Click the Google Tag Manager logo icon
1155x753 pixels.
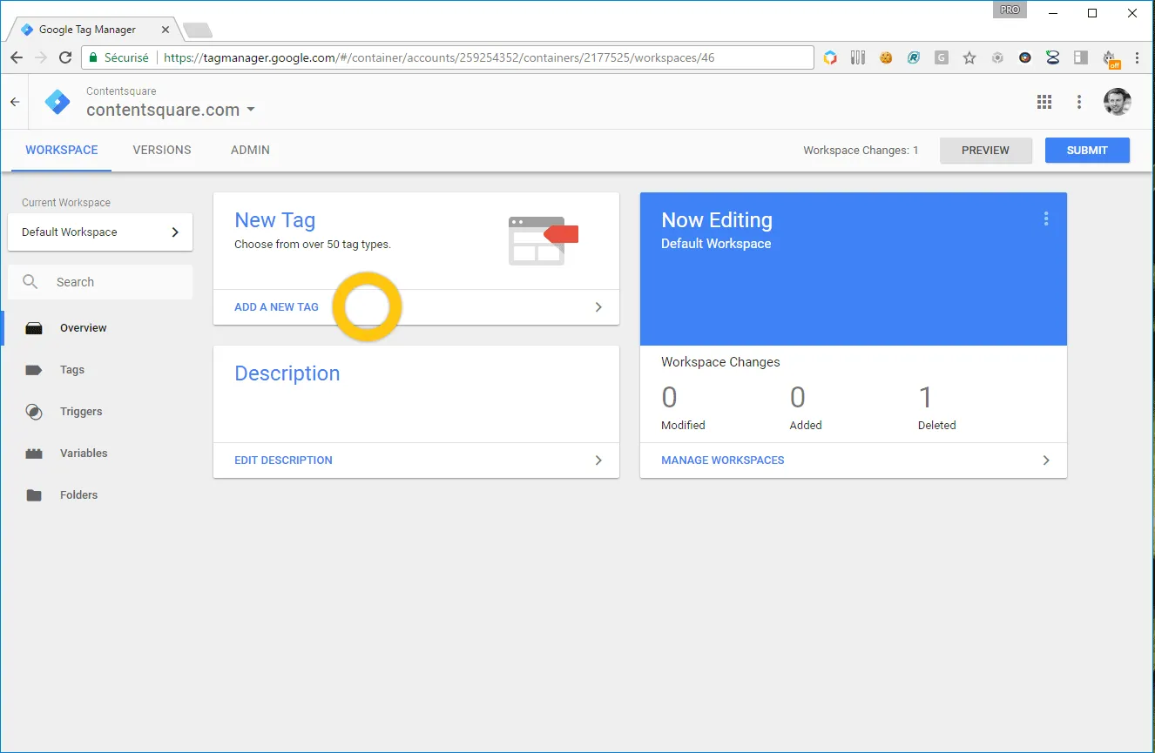click(x=57, y=102)
